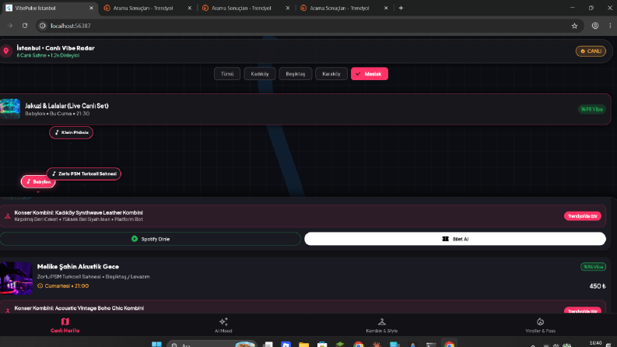Open the Jakuzi & Lalalar event thumbnail
This screenshot has height=347, width=617.
pos(10,109)
